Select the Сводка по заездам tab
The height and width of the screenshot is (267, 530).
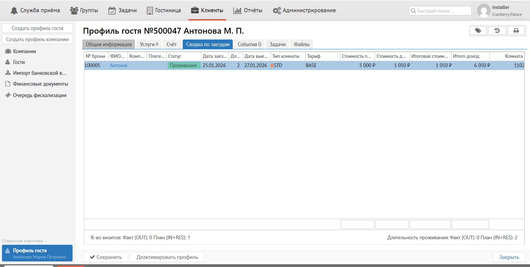pos(208,44)
